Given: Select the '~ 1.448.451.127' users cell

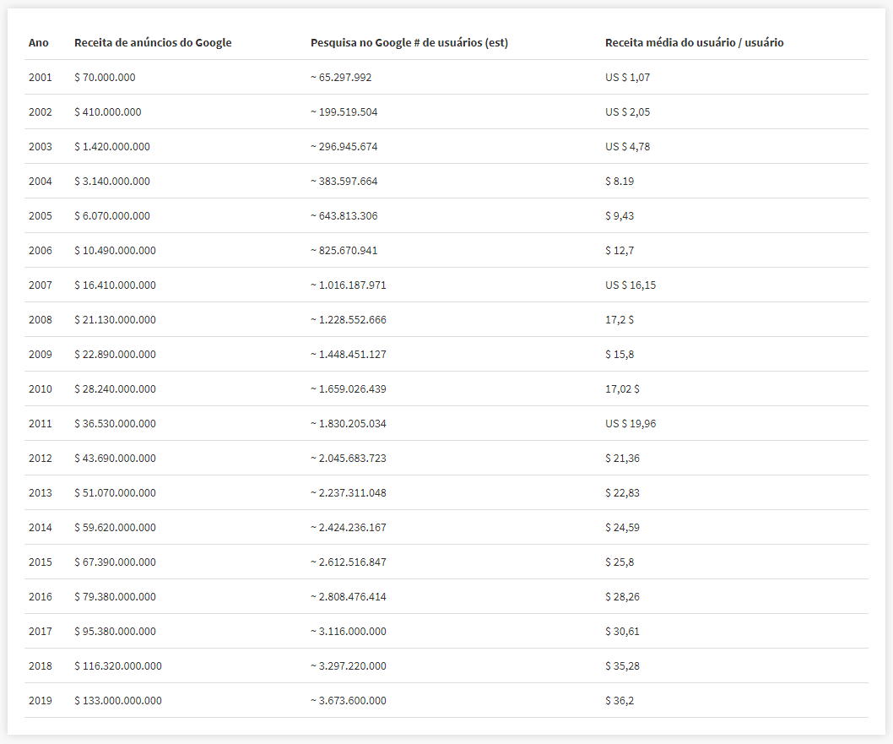Looking at the screenshot, I should 349,355.
